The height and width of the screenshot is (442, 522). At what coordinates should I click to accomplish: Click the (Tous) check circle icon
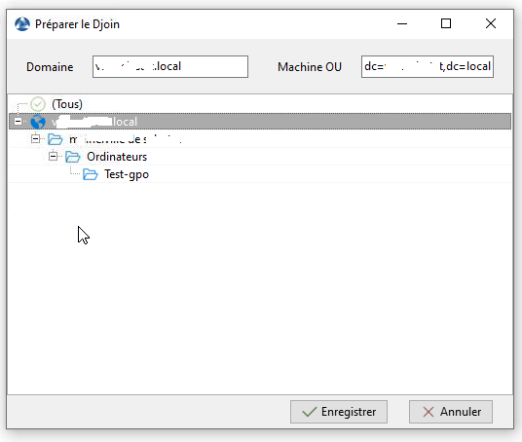[38, 104]
